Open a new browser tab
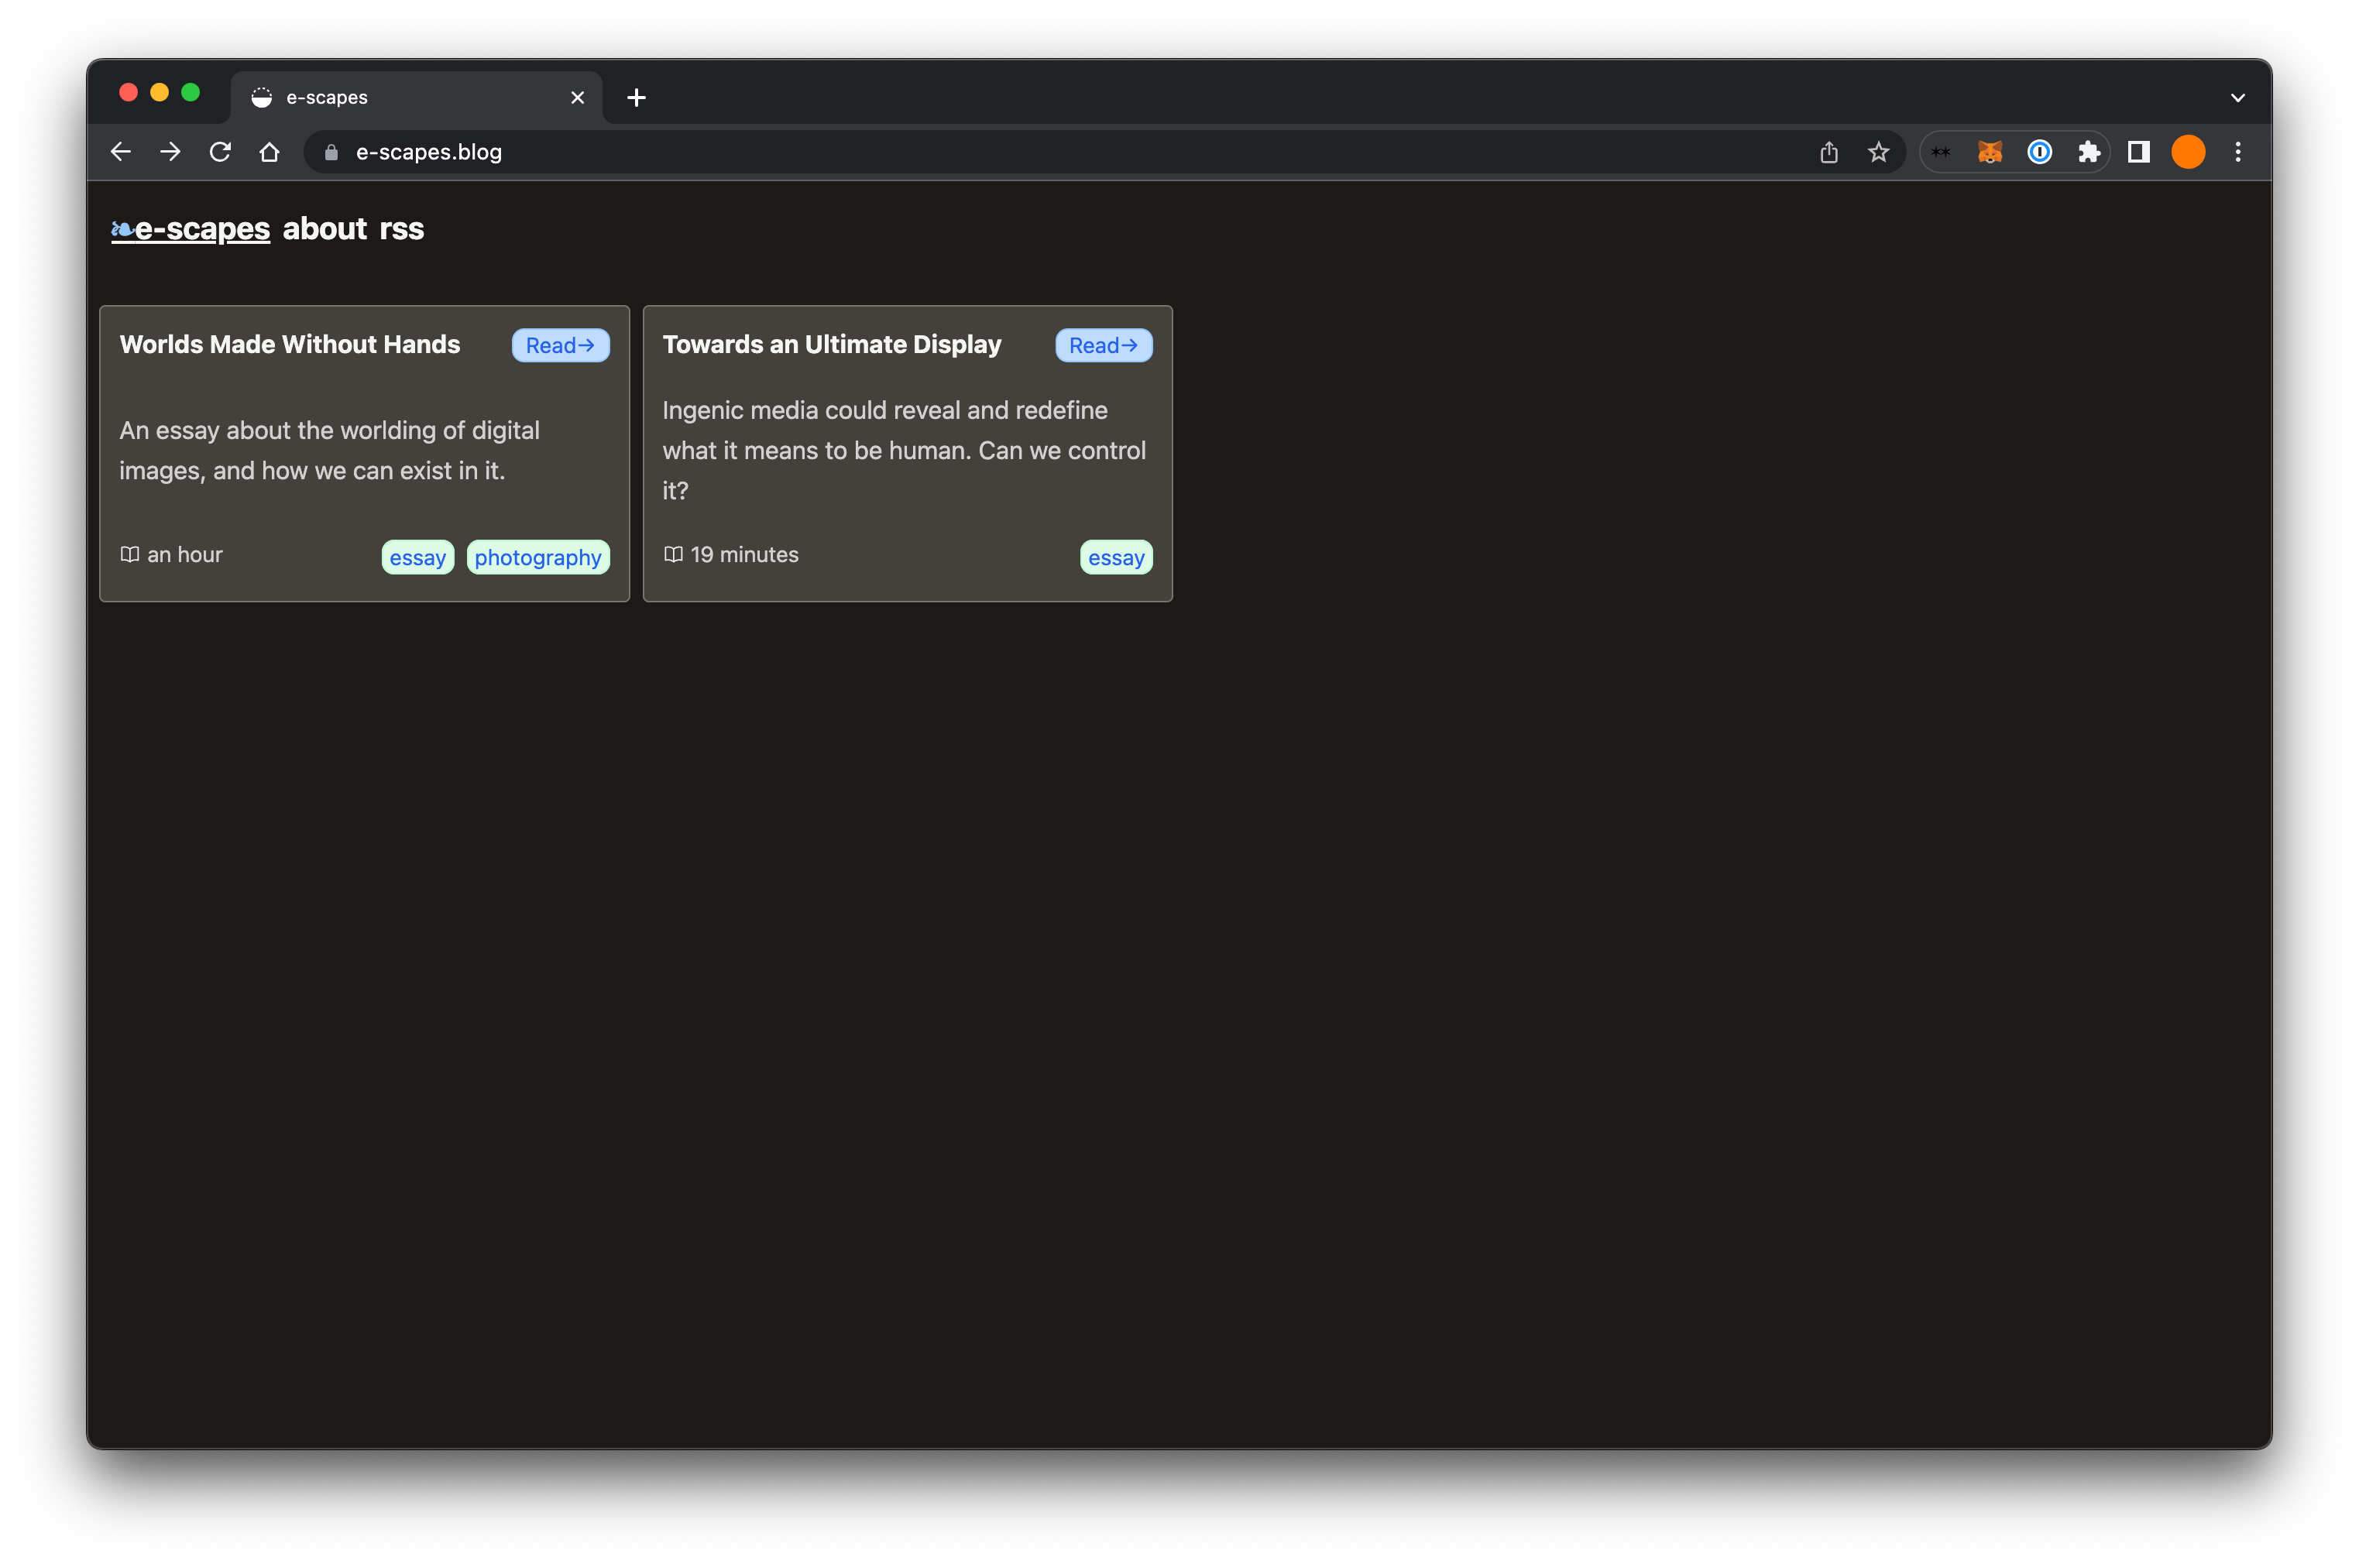The width and height of the screenshot is (2359, 1564). pyautogui.click(x=637, y=98)
